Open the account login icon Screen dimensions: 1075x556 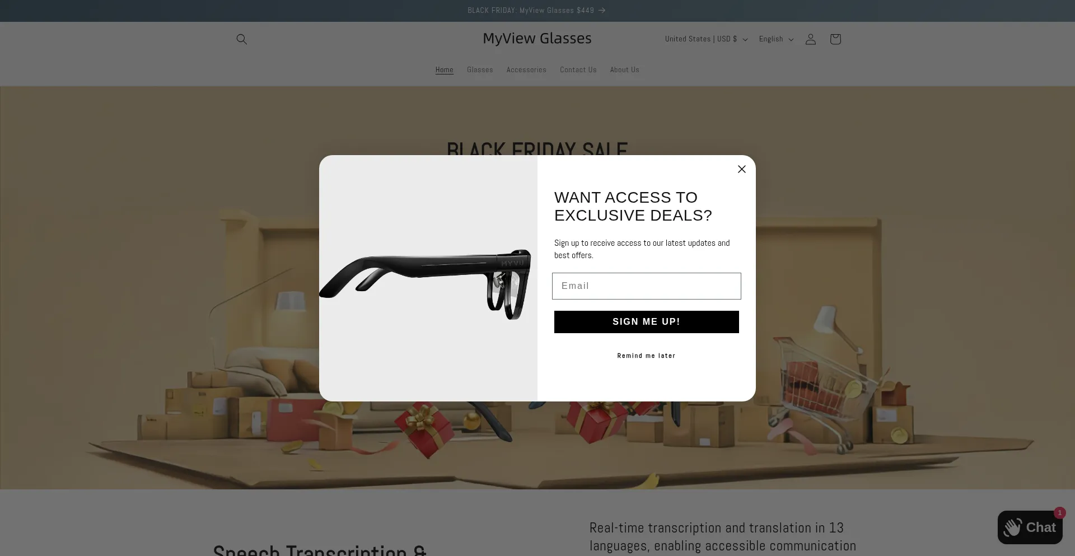pos(810,39)
